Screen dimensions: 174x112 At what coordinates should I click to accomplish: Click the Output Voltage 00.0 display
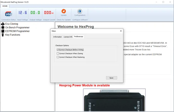35,12
